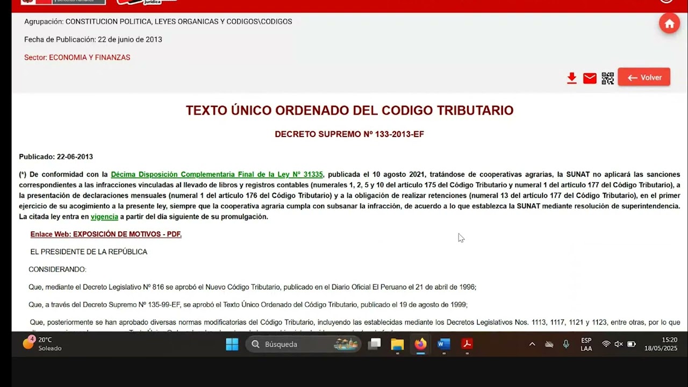Click the Fecha de Publicación line
The height and width of the screenshot is (387, 688).
point(93,39)
